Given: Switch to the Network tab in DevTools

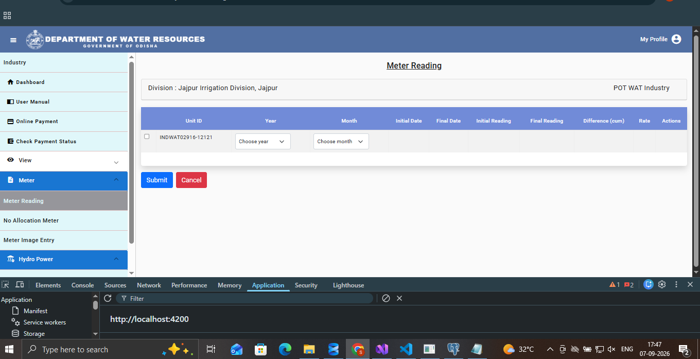Looking at the screenshot, I should pyautogui.click(x=149, y=285).
